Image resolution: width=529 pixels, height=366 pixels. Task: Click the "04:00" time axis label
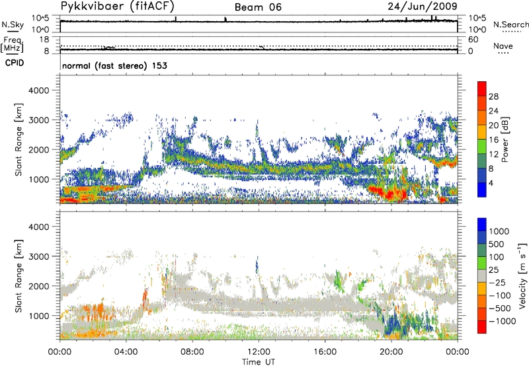point(126,352)
